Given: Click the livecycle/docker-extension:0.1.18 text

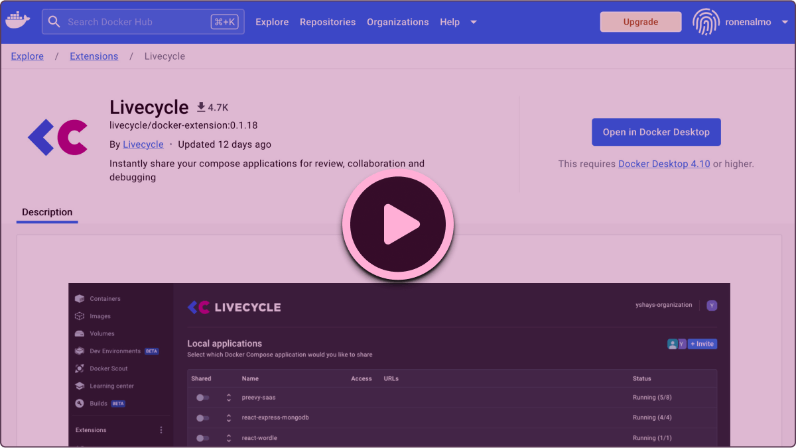Looking at the screenshot, I should [x=183, y=125].
